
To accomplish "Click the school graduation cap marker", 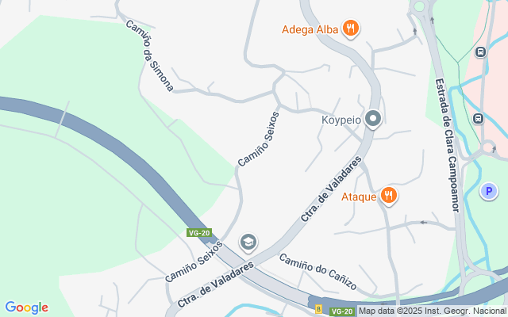I will pyautogui.click(x=248, y=242).
